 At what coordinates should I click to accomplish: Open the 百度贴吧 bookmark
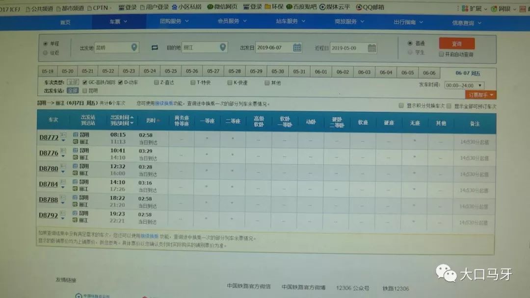301,7
